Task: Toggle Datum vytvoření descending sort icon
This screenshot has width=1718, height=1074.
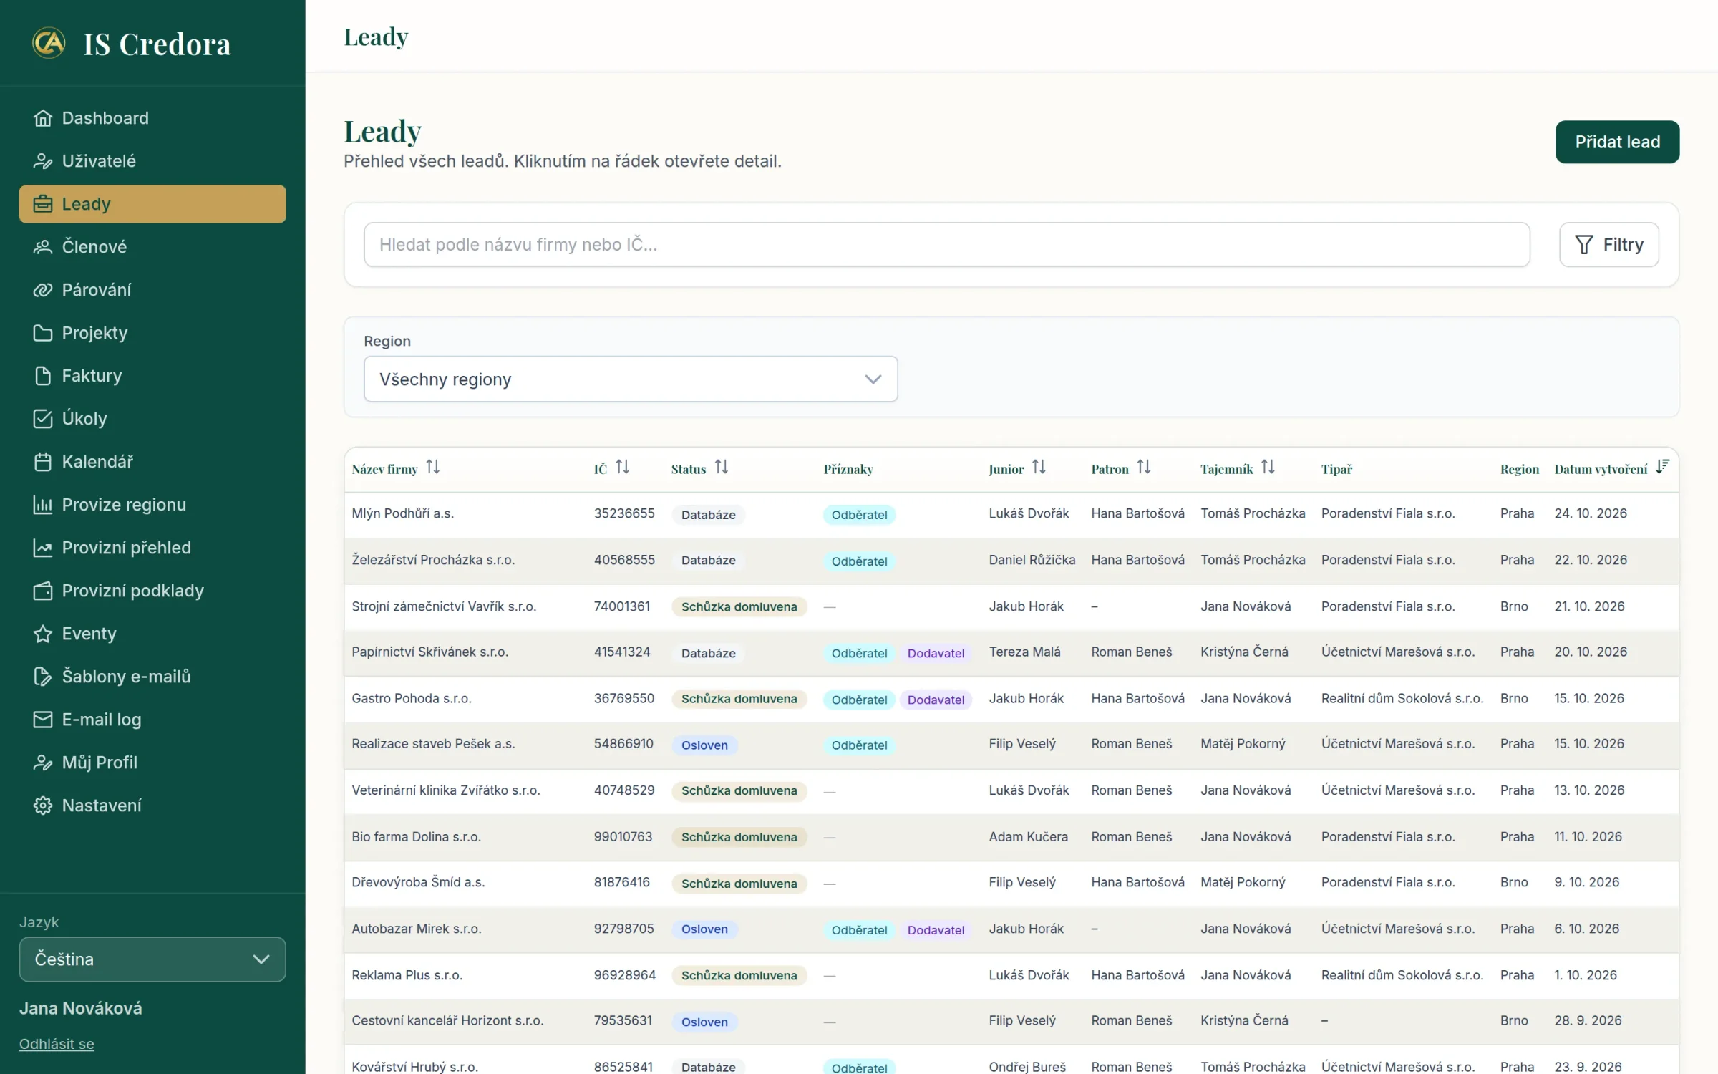Action: point(1662,468)
